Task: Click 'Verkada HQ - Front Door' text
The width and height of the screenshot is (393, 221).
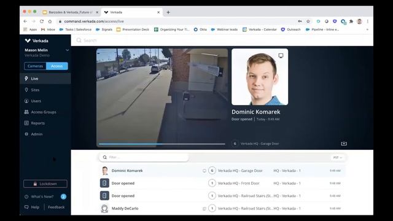Action: 239,183
